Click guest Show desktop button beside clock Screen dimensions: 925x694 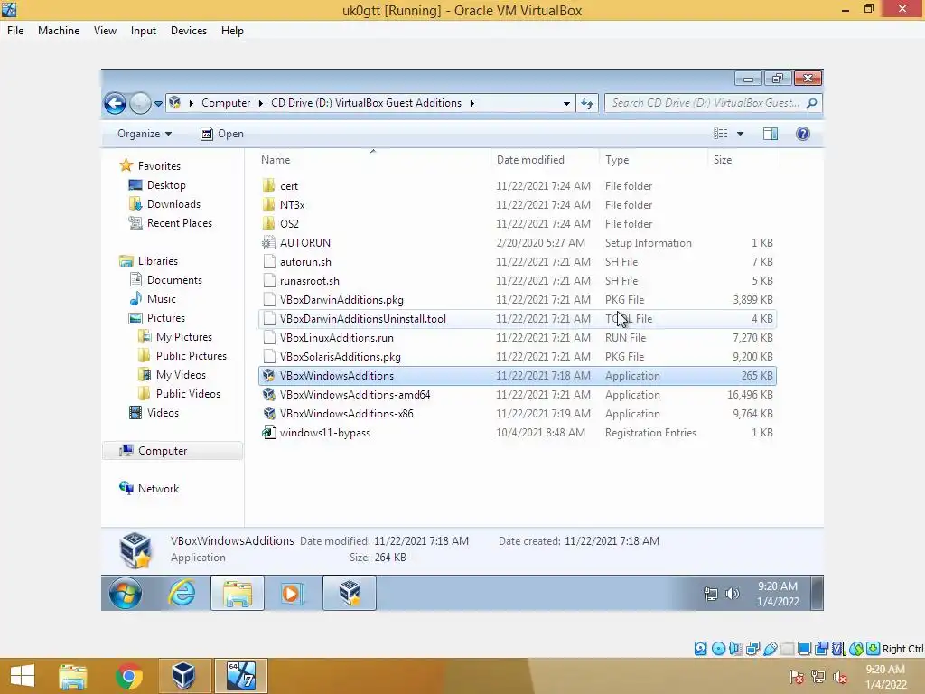tap(817, 593)
